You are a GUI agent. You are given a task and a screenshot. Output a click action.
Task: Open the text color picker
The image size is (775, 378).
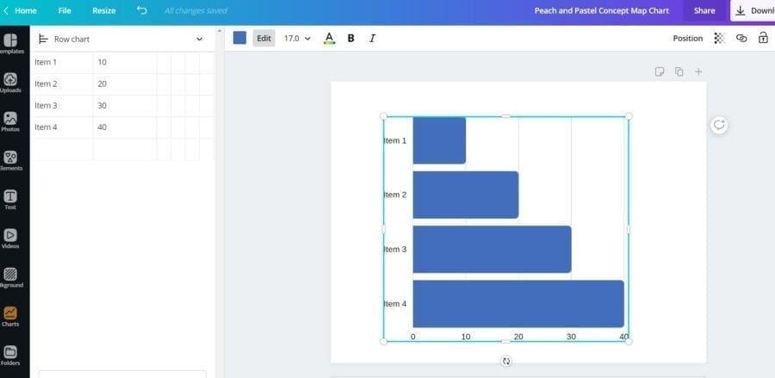click(x=329, y=38)
